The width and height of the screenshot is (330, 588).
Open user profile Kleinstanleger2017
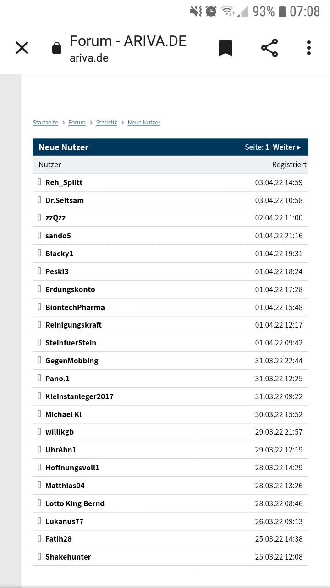tap(79, 396)
